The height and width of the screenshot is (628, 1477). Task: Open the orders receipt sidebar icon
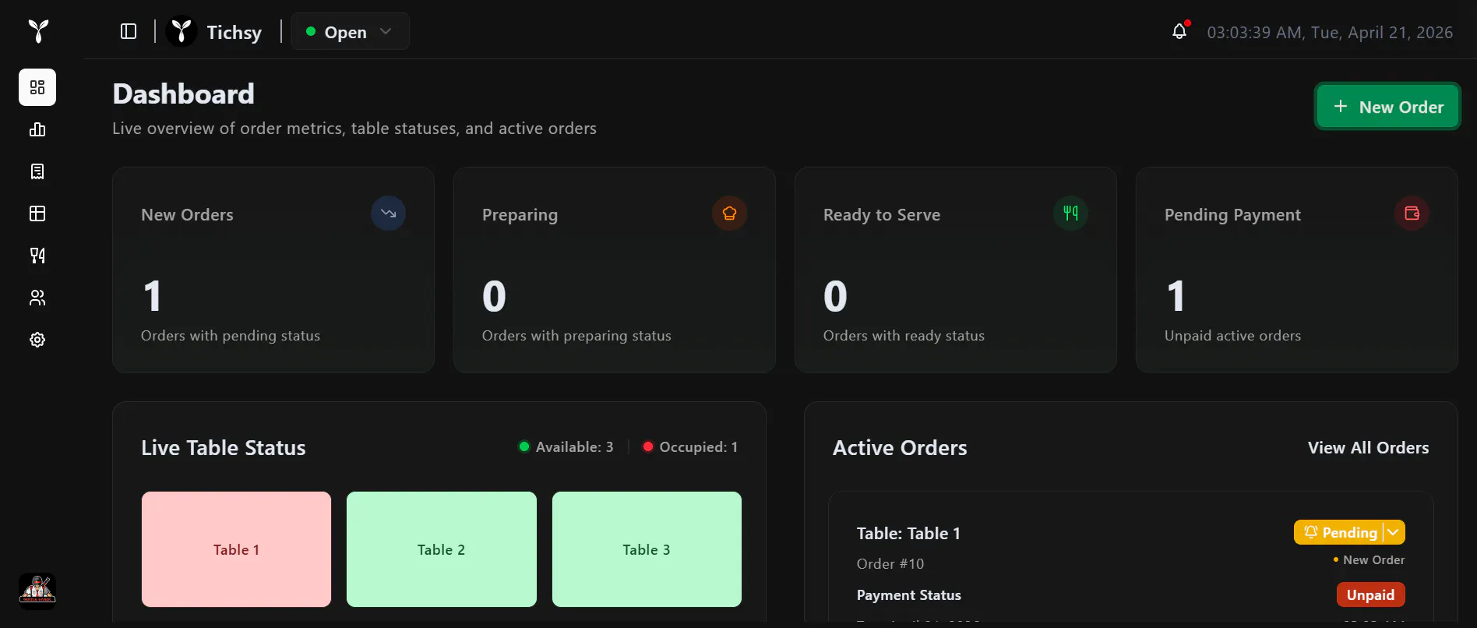point(37,171)
